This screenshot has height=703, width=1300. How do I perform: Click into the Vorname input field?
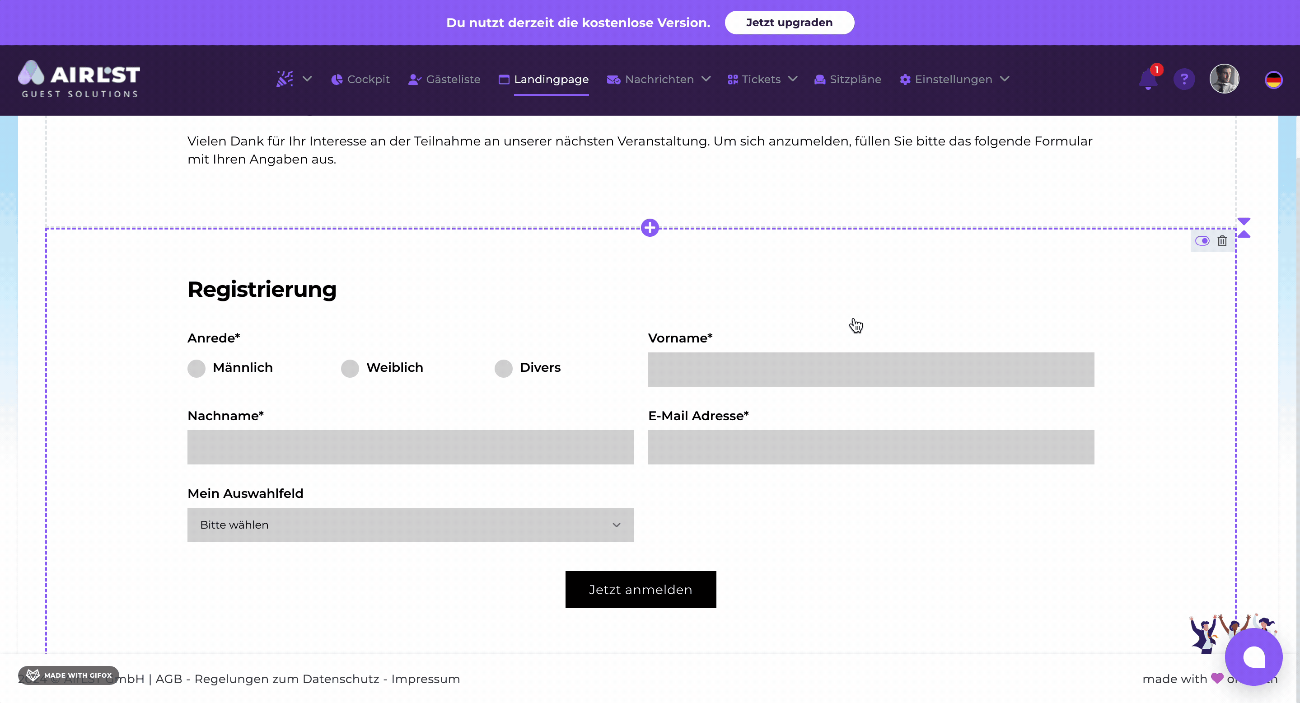(870, 370)
